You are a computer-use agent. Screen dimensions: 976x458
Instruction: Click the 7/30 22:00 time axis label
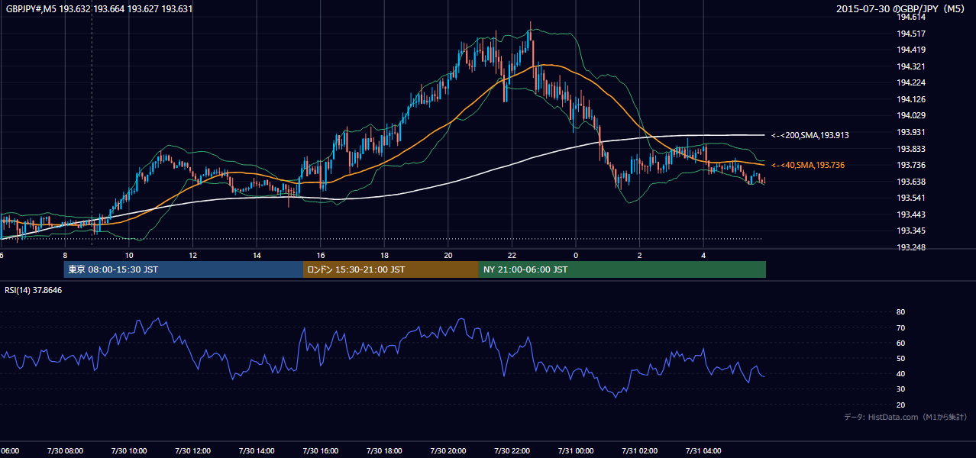point(512,450)
